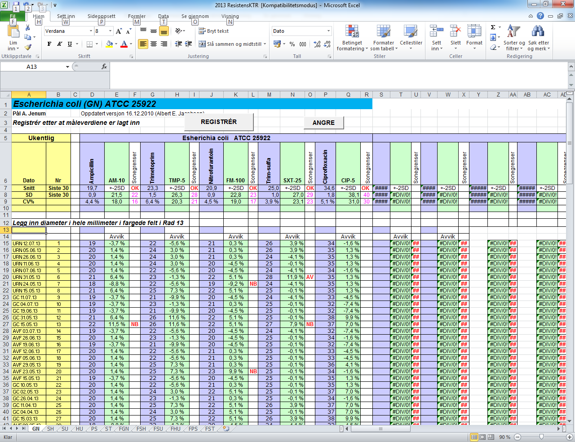Click the REGISTRÉR button
Viewport: 575px width, 442px height.
coord(219,122)
